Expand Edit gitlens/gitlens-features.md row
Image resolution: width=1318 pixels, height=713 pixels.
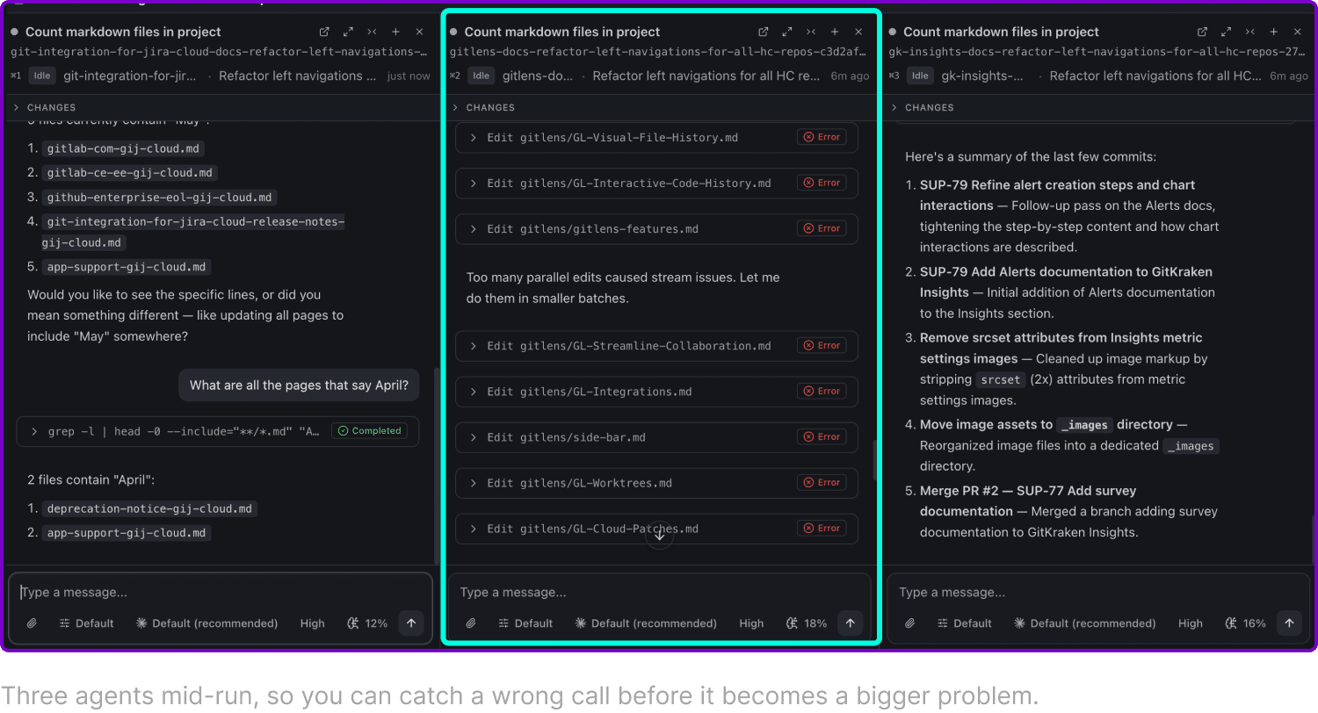[656, 228]
